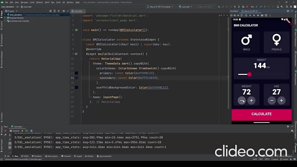This screenshot has height=167, width=297.
Task: Take an emulator screenshot with the camera icon
Action: coord(262,15)
